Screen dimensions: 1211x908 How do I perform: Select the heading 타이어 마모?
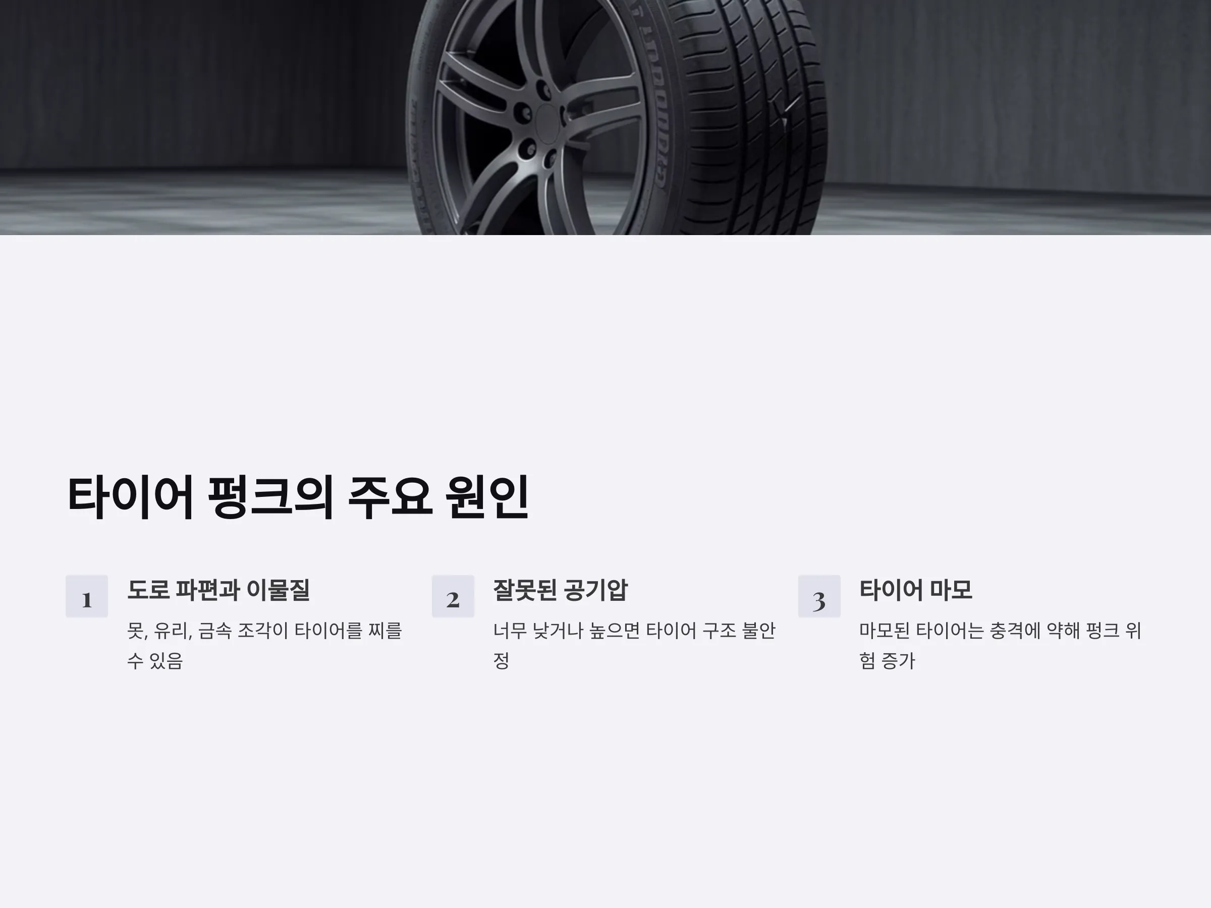(915, 590)
